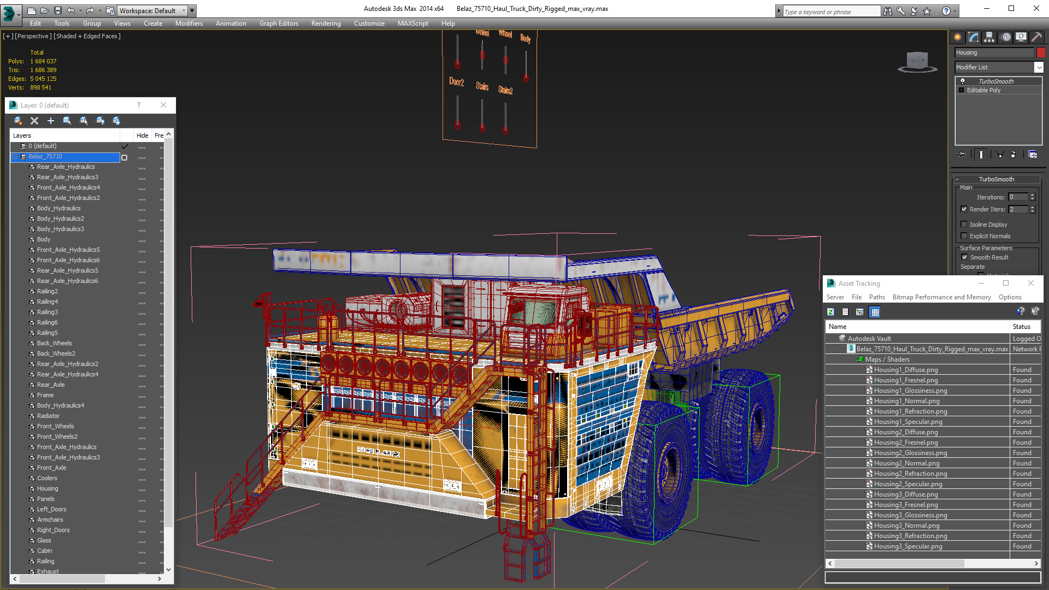Open the Modifiers menu

[188, 23]
